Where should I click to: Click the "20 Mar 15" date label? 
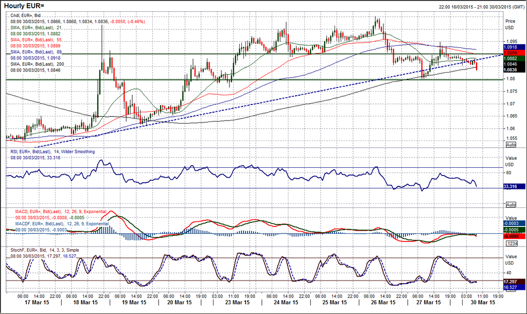(x=180, y=302)
